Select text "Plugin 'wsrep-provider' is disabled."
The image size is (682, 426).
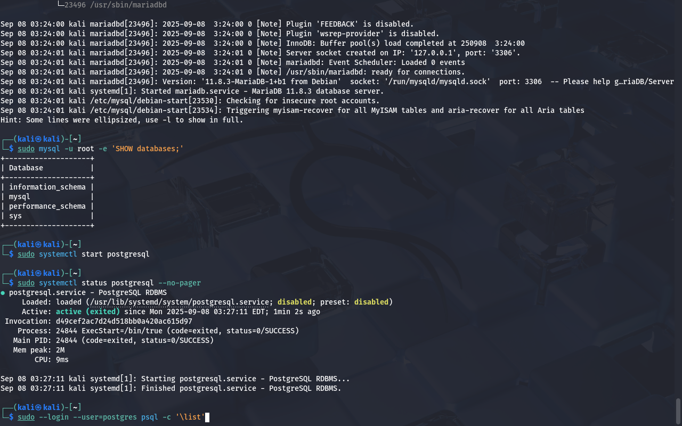click(x=362, y=34)
